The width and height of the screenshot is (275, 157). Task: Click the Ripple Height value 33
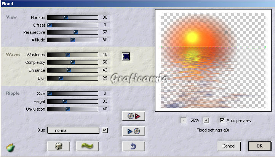pyautogui.click(x=105, y=101)
